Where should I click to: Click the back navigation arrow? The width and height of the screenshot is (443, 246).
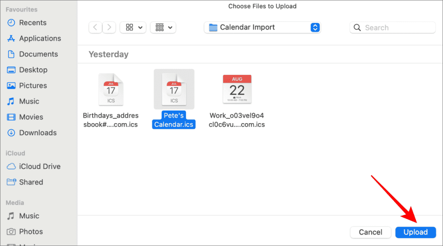tap(95, 27)
